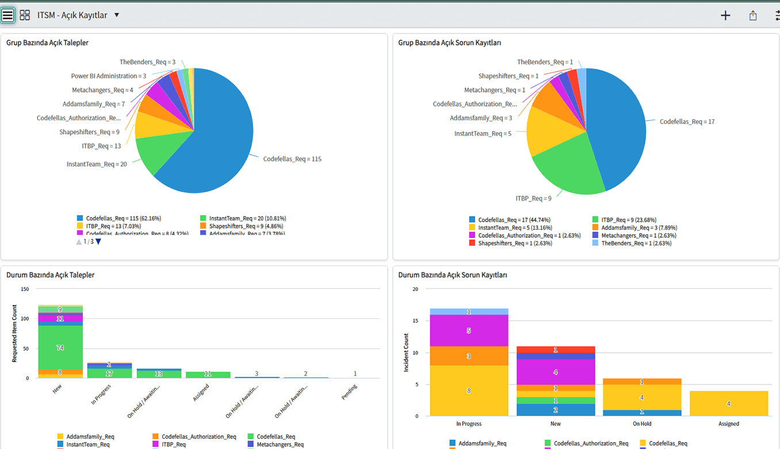This screenshot has height=449, width=780.
Task: Open dashboard settings sliders icon
Action: pyautogui.click(x=777, y=16)
